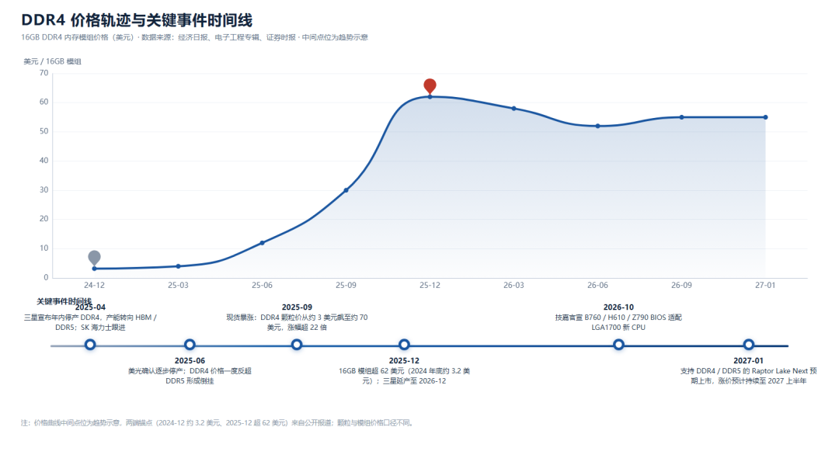Click the 2026-10 event date heading
Image resolution: width=839 pixels, height=472 pixels.
pos(618,307)
